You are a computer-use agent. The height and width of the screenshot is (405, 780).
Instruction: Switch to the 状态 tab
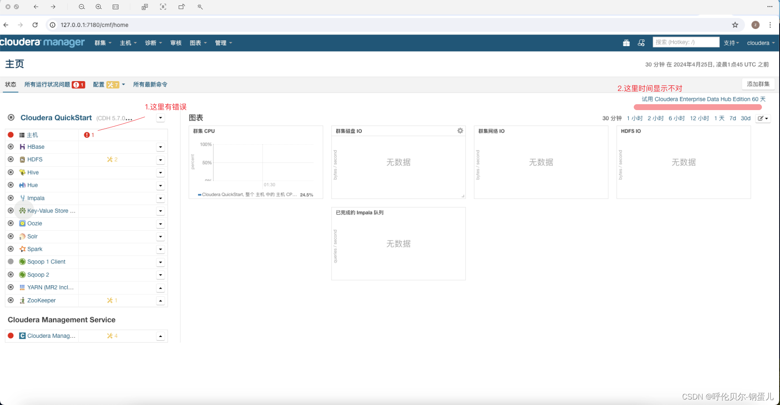coord(11,84)
